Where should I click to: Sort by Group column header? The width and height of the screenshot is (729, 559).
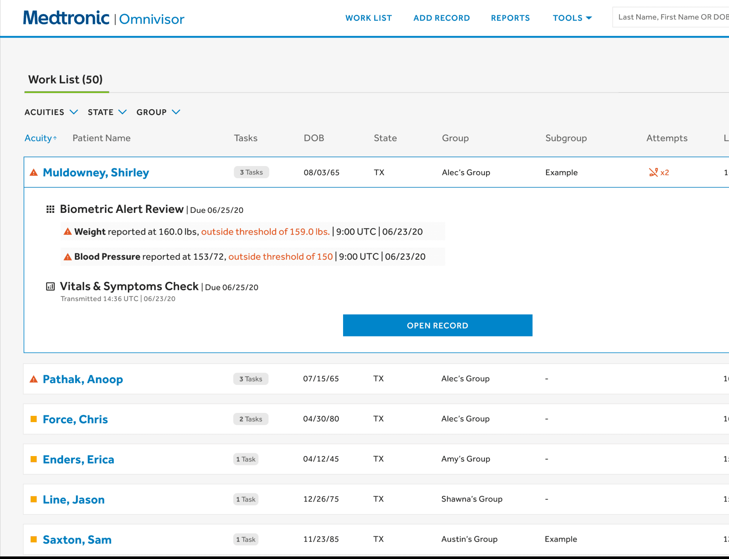tap(455, 138)
